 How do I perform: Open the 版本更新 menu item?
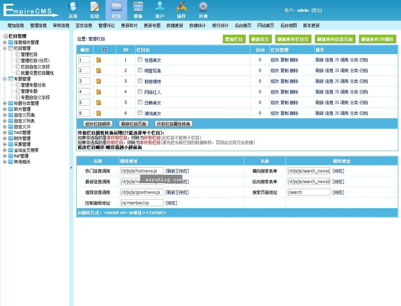click(x=311, y=25)
